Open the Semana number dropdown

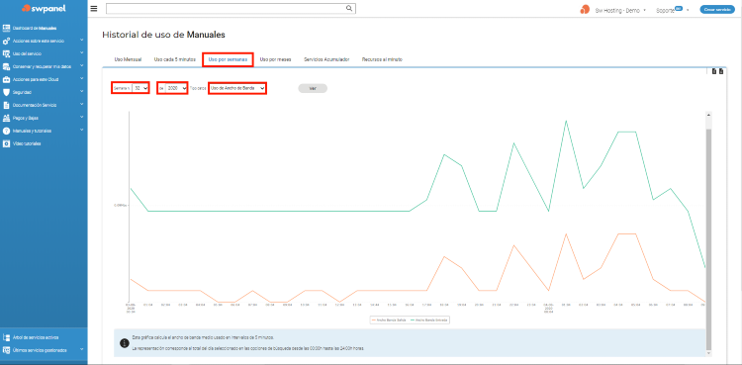pyautogui.click(x=140, y=88)
